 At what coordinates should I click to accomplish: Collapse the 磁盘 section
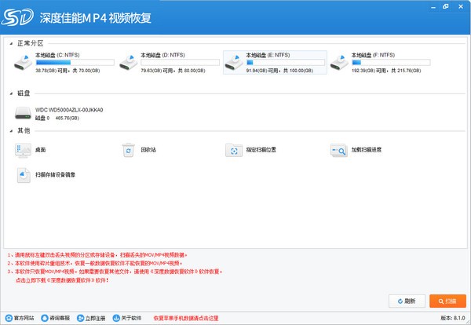pyautogui.click(x=11, y=93)
